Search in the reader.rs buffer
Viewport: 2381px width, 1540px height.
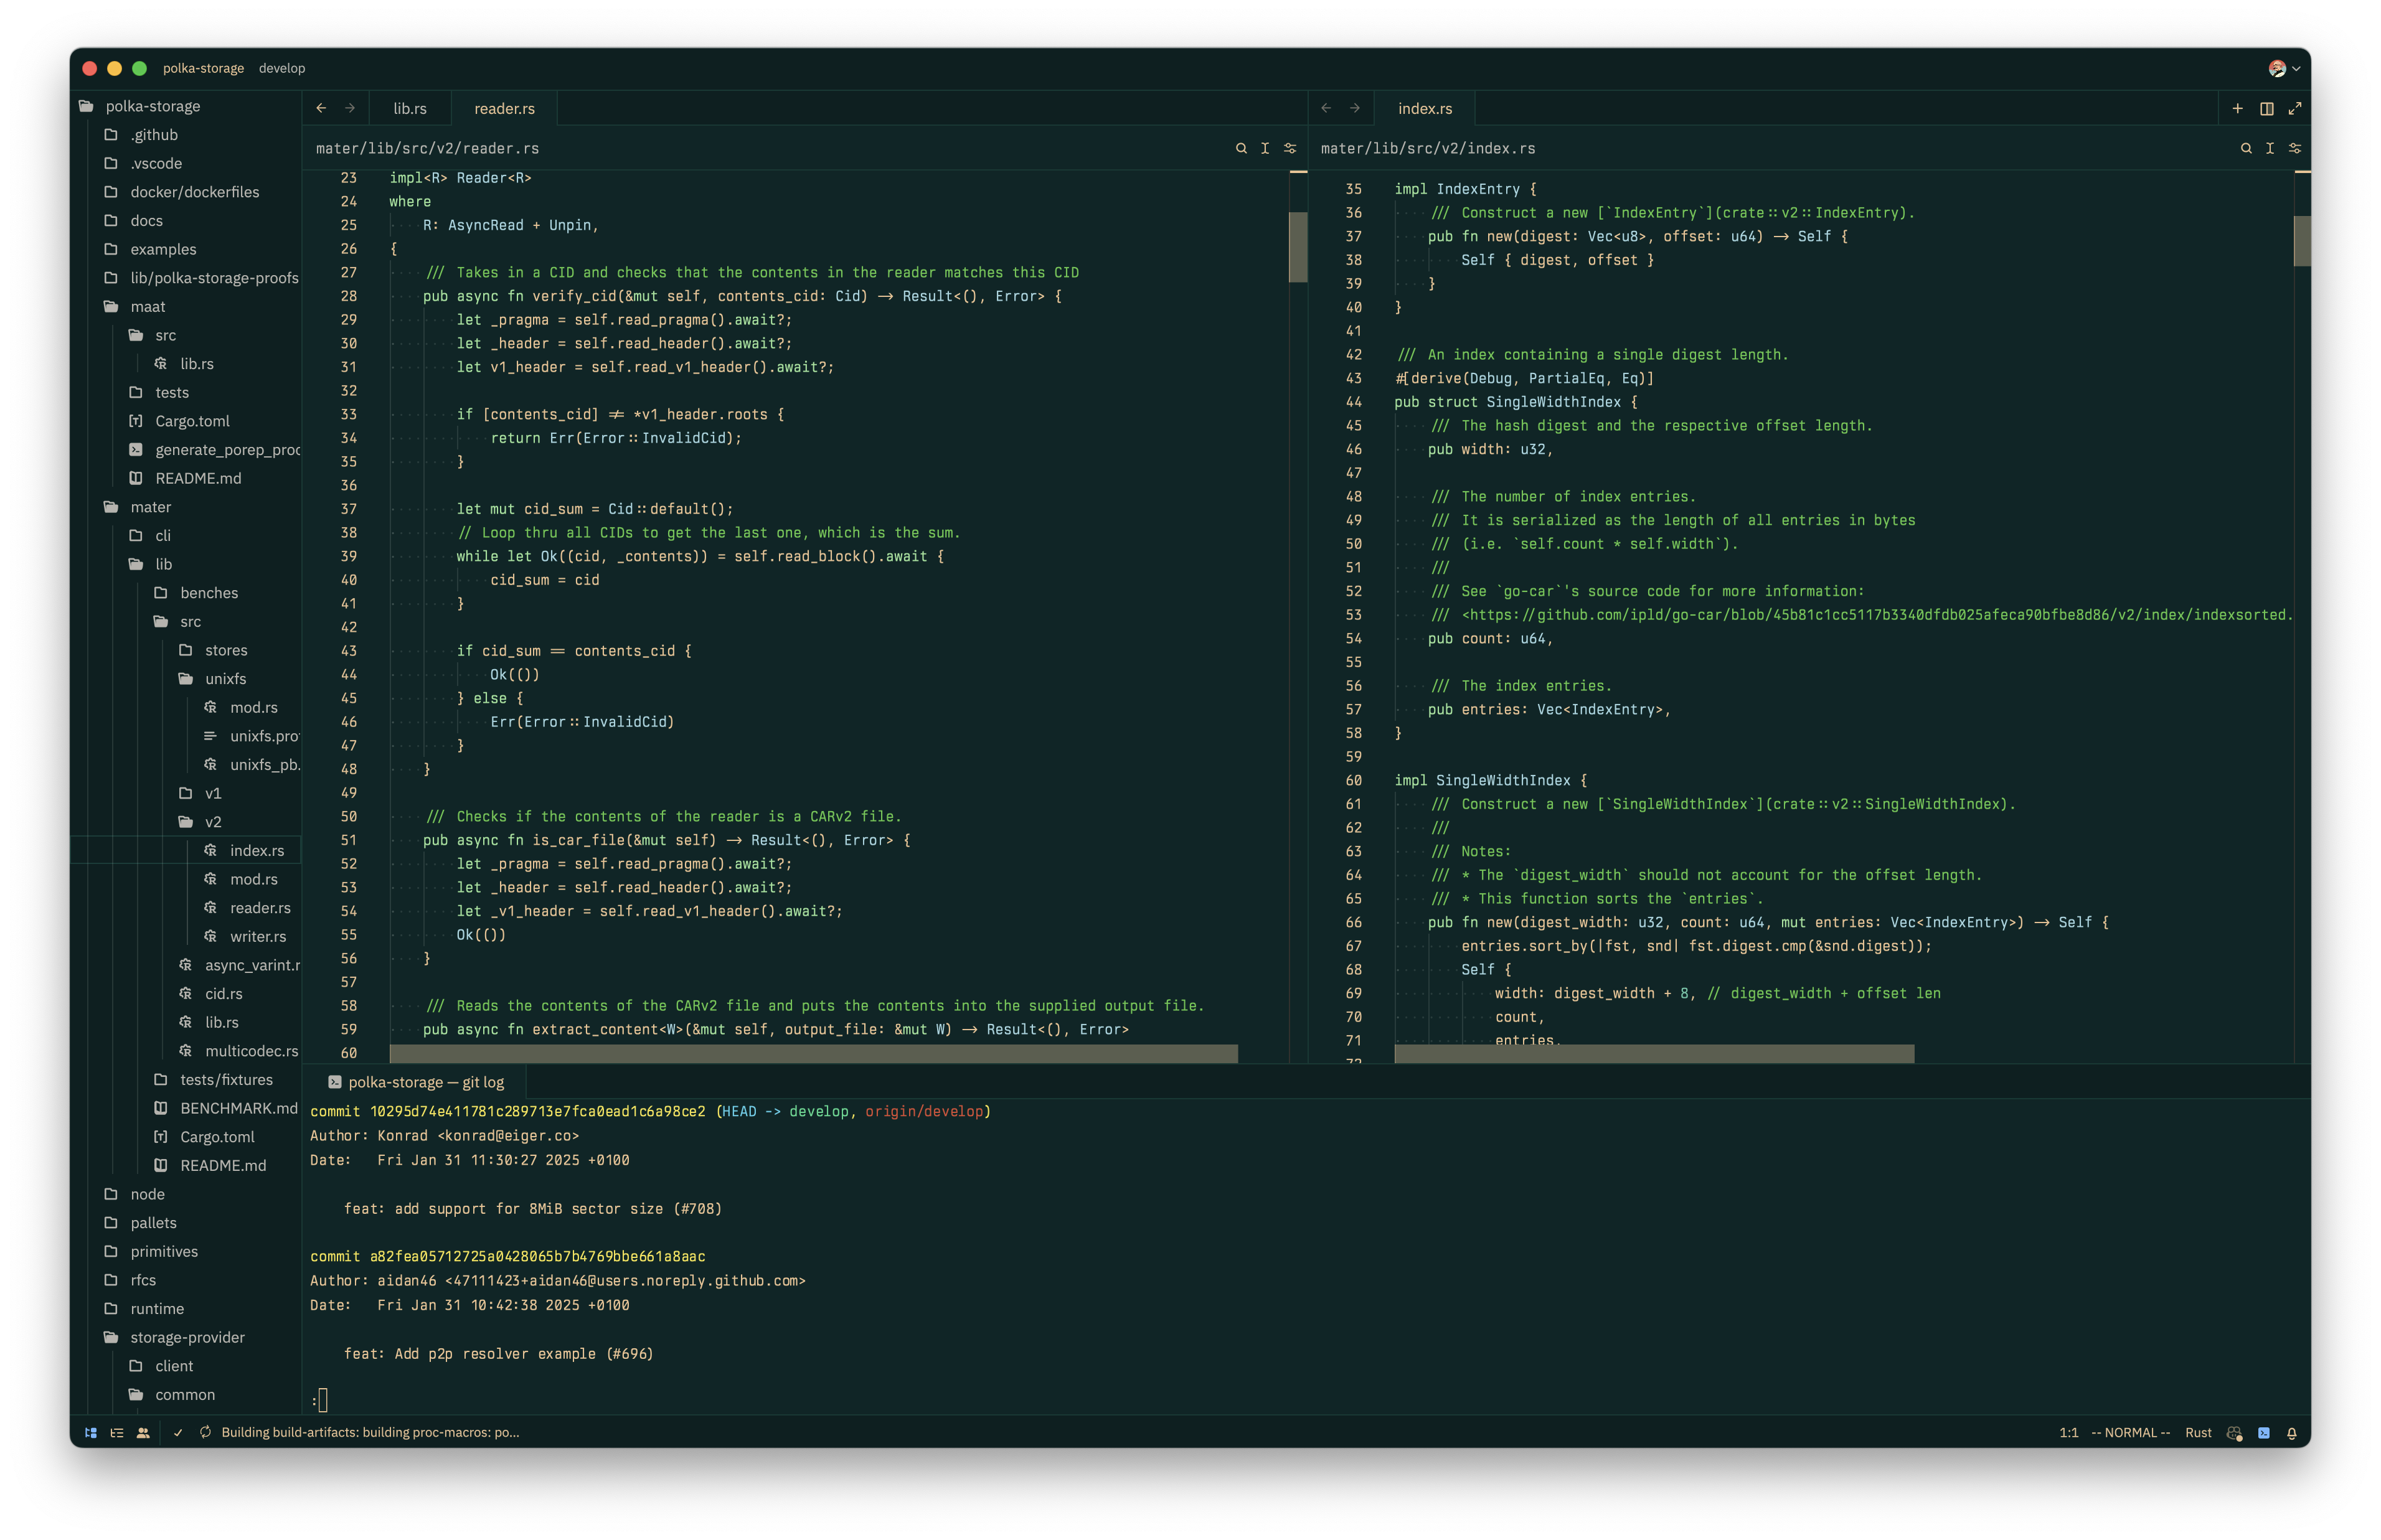[1241, 148]
